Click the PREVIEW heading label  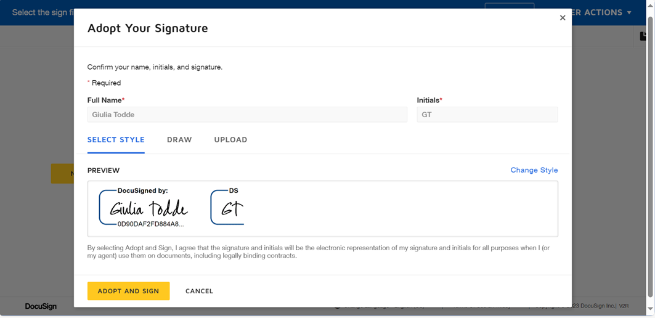click(x=103, y=171)
